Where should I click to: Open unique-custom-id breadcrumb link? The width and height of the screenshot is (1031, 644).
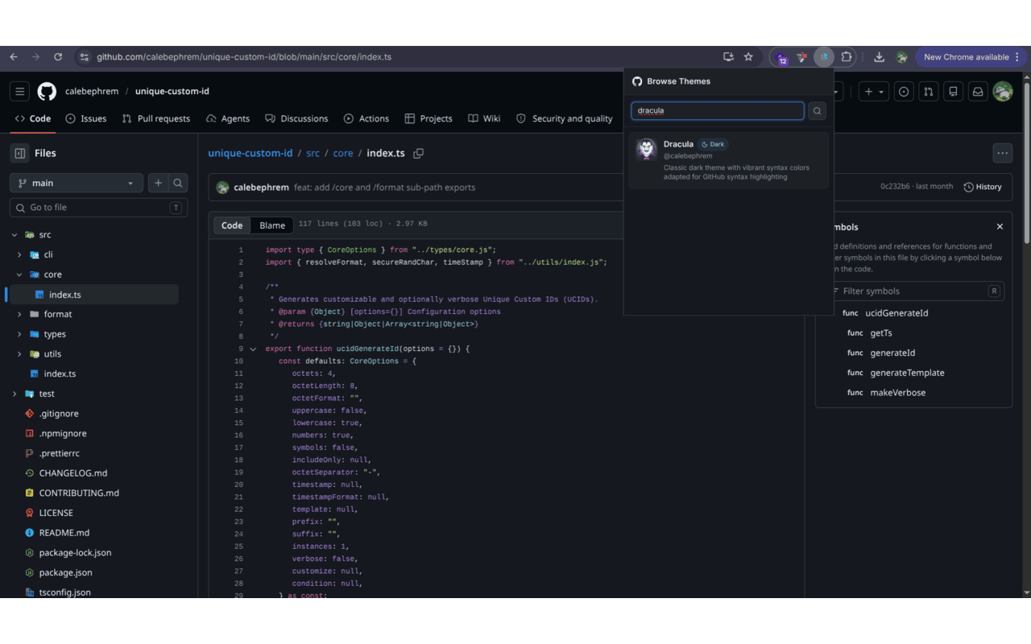point(251,153)
